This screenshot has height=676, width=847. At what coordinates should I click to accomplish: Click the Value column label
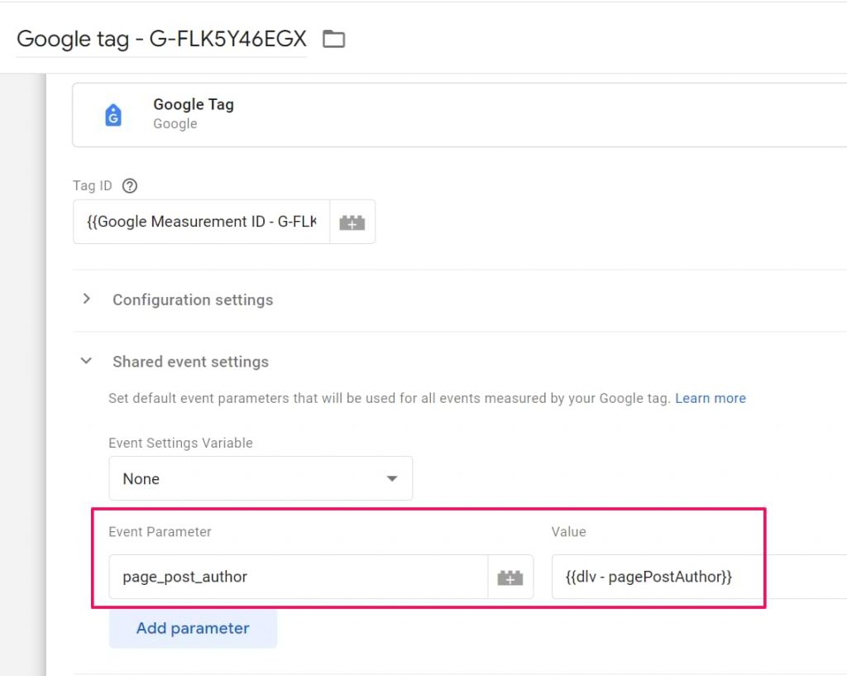[x=569, y=532]
